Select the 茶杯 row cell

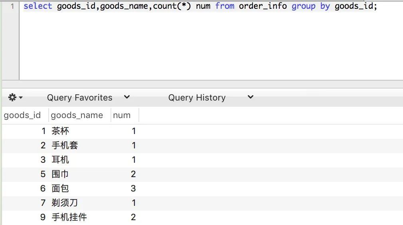[61, 131]
